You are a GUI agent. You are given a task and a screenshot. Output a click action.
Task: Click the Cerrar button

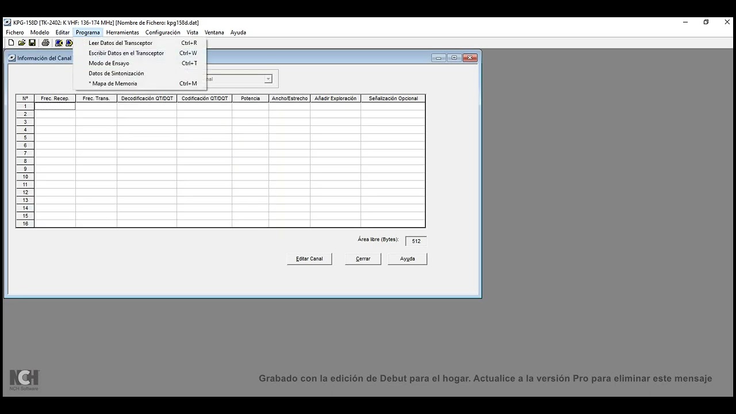click(363, 259)
